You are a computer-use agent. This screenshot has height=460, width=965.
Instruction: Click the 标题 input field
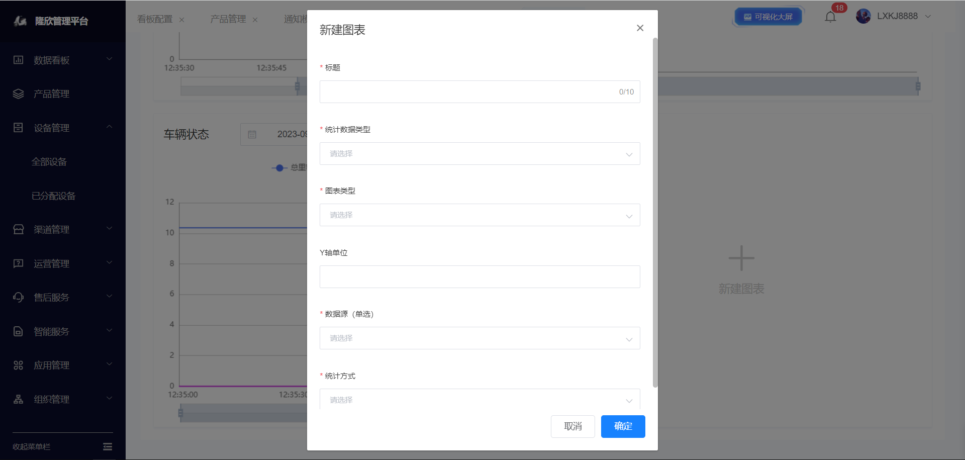tap(467, 92)
